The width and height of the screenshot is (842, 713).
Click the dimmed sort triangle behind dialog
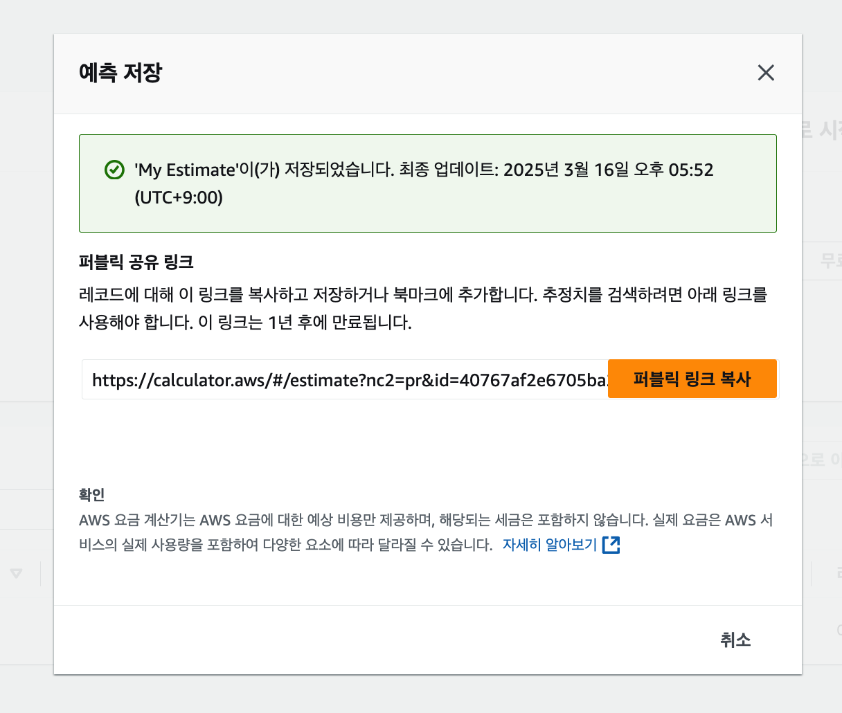click(17, 573)
